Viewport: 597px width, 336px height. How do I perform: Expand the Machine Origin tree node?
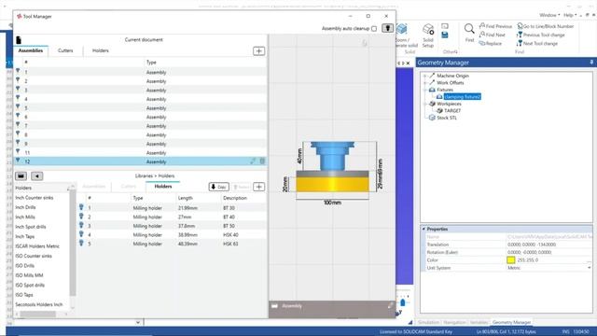(425, 76)
